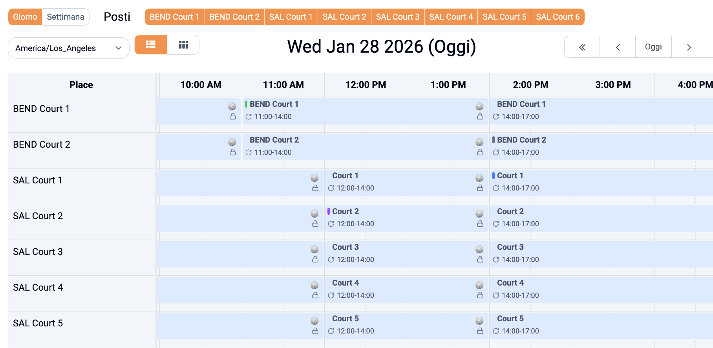This screenshot has width=713, height=348.
Task: Switch to list view layout icon
Action: 151,45
